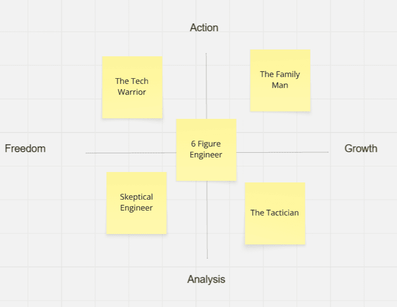Click the "6 Figure" text line
The image size is (397, 307).
(206, 144)
